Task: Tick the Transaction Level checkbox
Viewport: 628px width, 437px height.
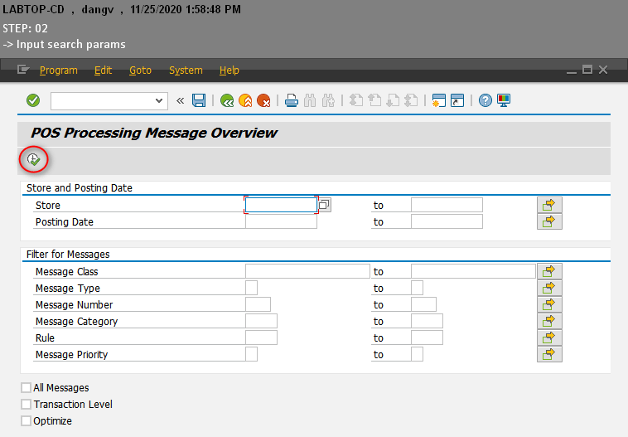Action: click(26, 405)
